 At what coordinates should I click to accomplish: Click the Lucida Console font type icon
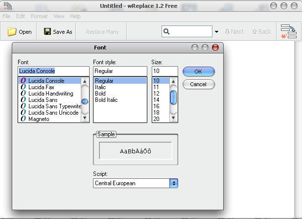23,80
